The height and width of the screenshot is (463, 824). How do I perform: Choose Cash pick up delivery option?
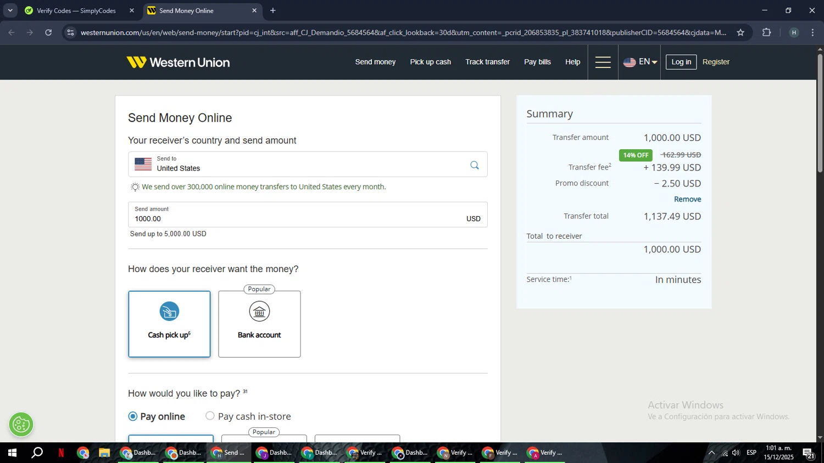pyautogui.click(x=169, y=324)
